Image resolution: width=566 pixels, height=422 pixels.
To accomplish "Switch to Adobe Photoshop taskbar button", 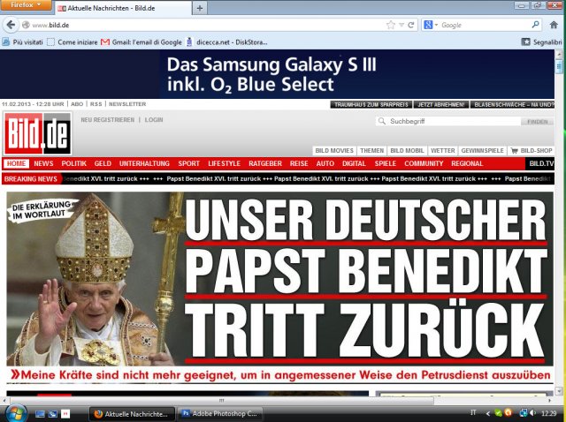I will [x=220, y=414].
